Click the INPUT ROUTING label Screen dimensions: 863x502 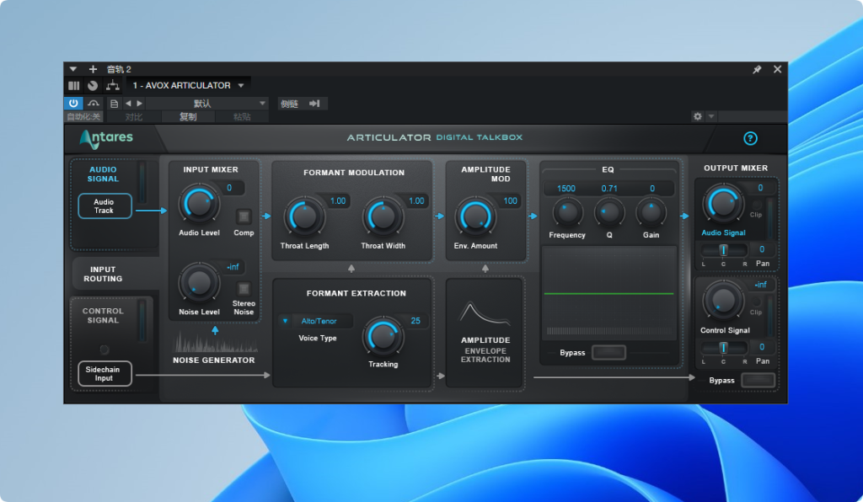[x=103, y=274]
